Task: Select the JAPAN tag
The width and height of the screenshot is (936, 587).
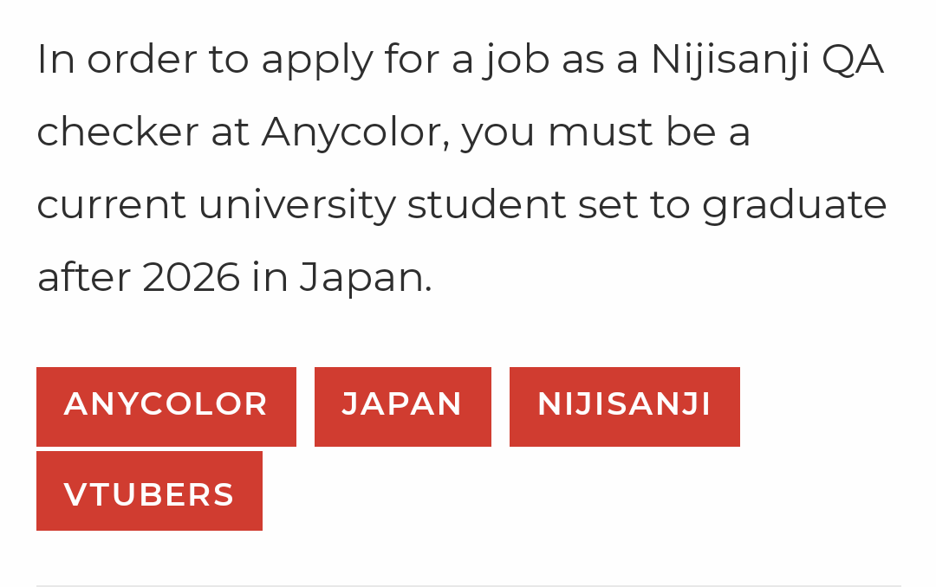Action: coord(403,407)
